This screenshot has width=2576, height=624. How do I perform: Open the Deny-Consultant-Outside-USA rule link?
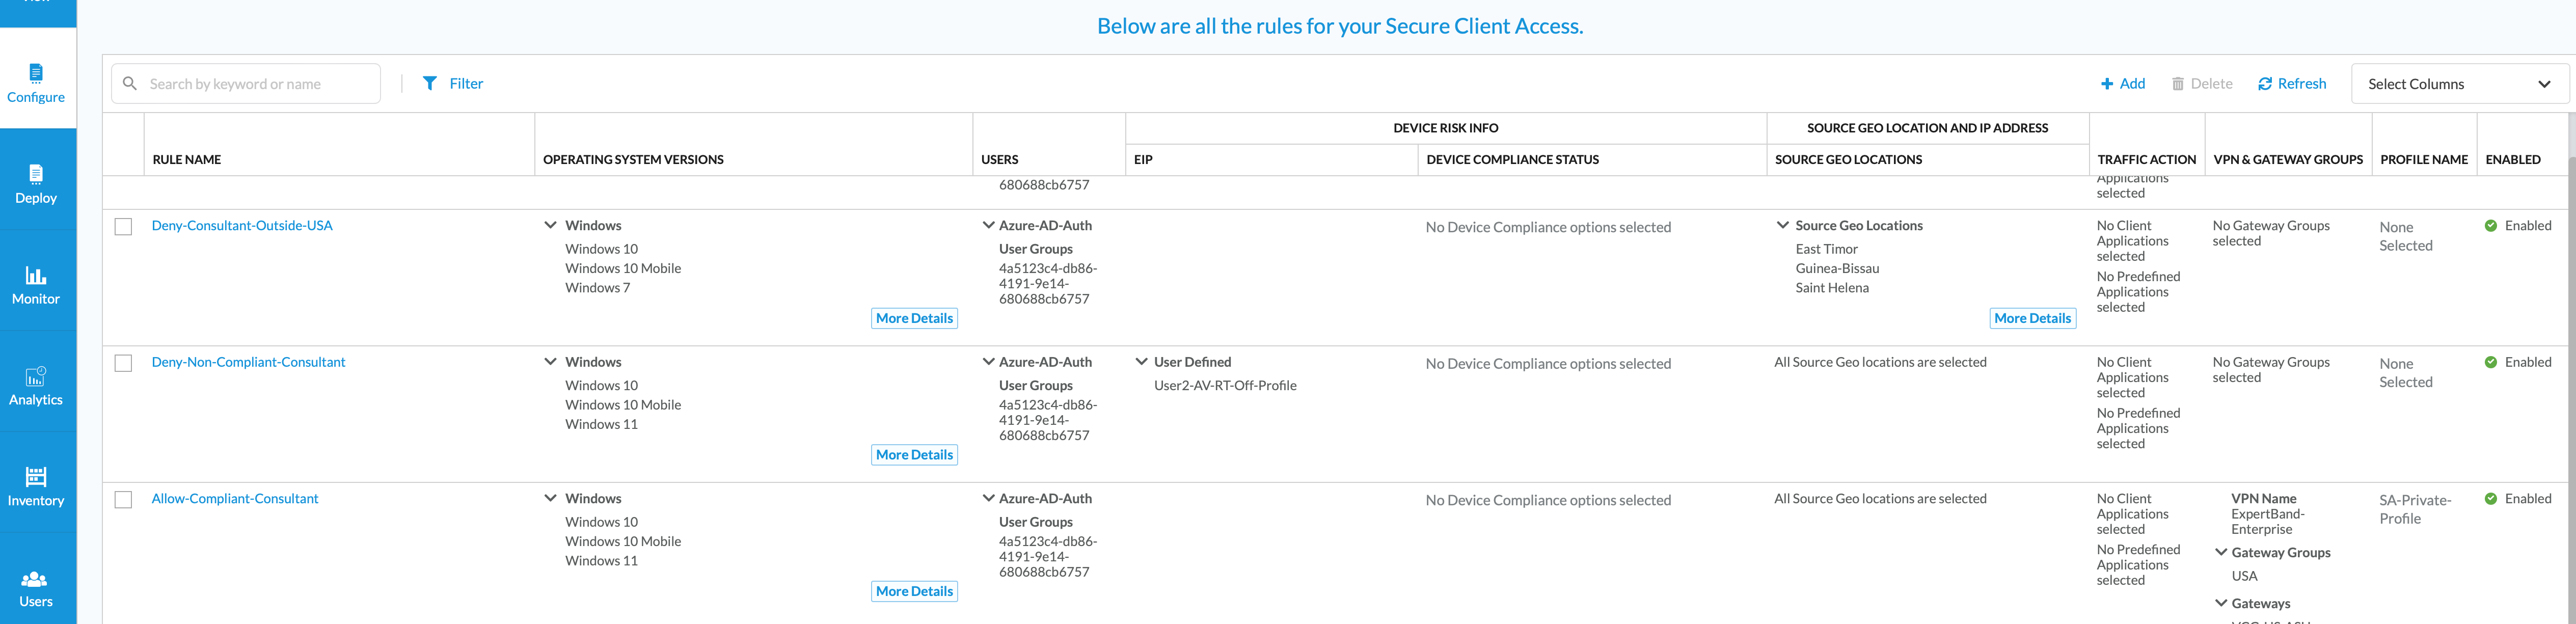[x=242, y=226]
